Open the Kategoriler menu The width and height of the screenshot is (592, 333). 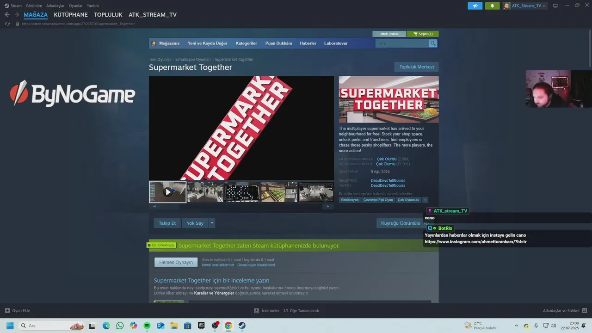pos(246,43)
